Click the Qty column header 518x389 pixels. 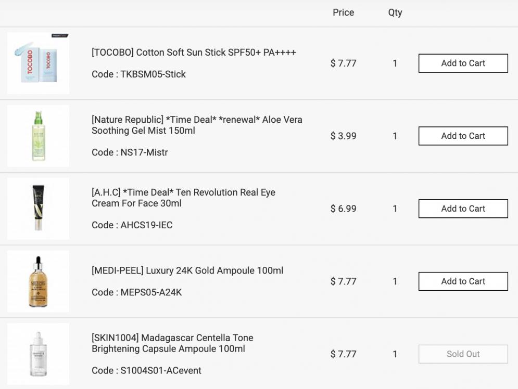(x=395, y=13)
